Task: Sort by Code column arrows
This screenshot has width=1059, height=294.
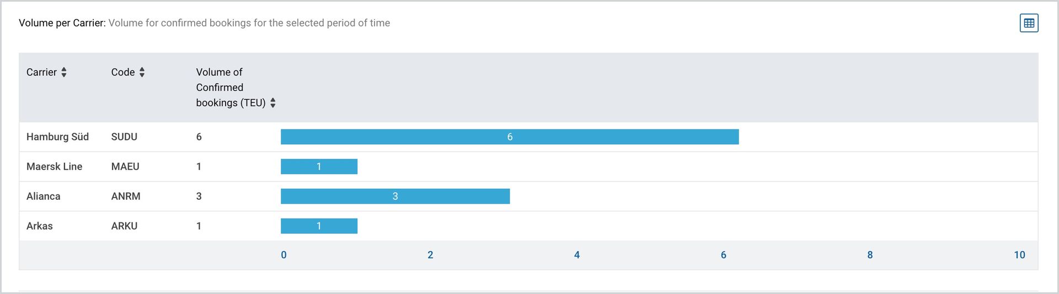Action: 142,72
